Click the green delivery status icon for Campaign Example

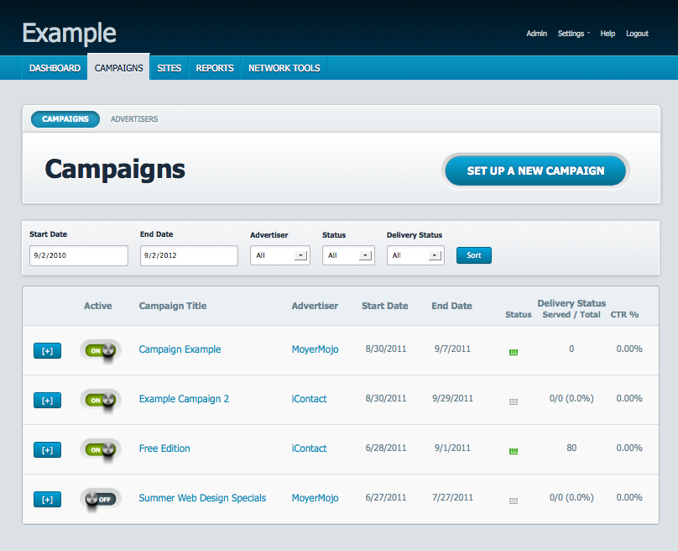[513, 352]
